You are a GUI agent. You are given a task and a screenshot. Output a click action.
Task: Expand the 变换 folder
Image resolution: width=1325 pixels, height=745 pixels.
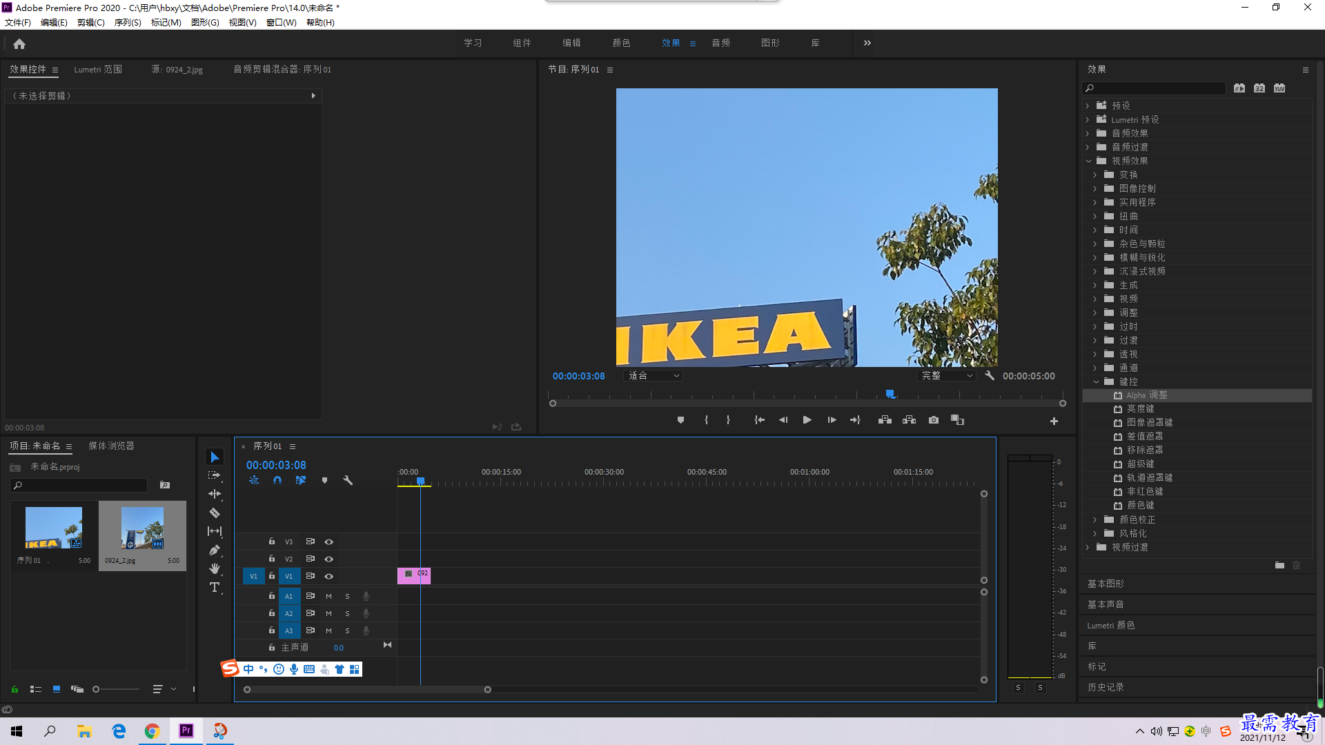[x=1095, y=175]
